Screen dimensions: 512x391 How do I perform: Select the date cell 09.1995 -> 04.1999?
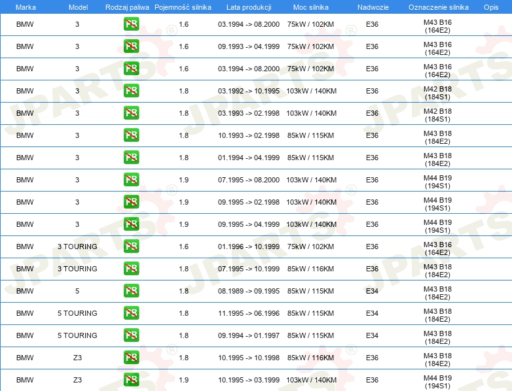[249, 224]
